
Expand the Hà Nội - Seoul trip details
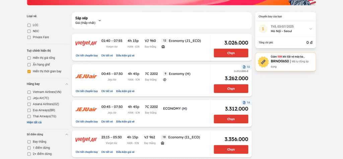tap(311, 29)
